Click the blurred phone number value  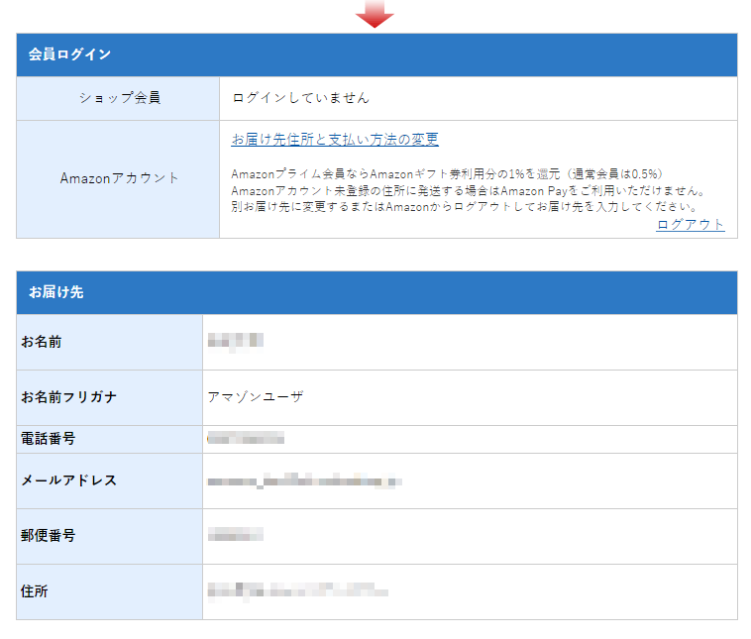(246, 438)
